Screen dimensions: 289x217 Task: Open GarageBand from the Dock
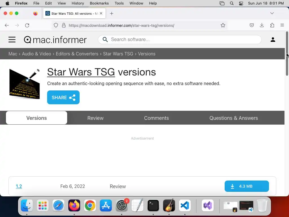[169, 205]
